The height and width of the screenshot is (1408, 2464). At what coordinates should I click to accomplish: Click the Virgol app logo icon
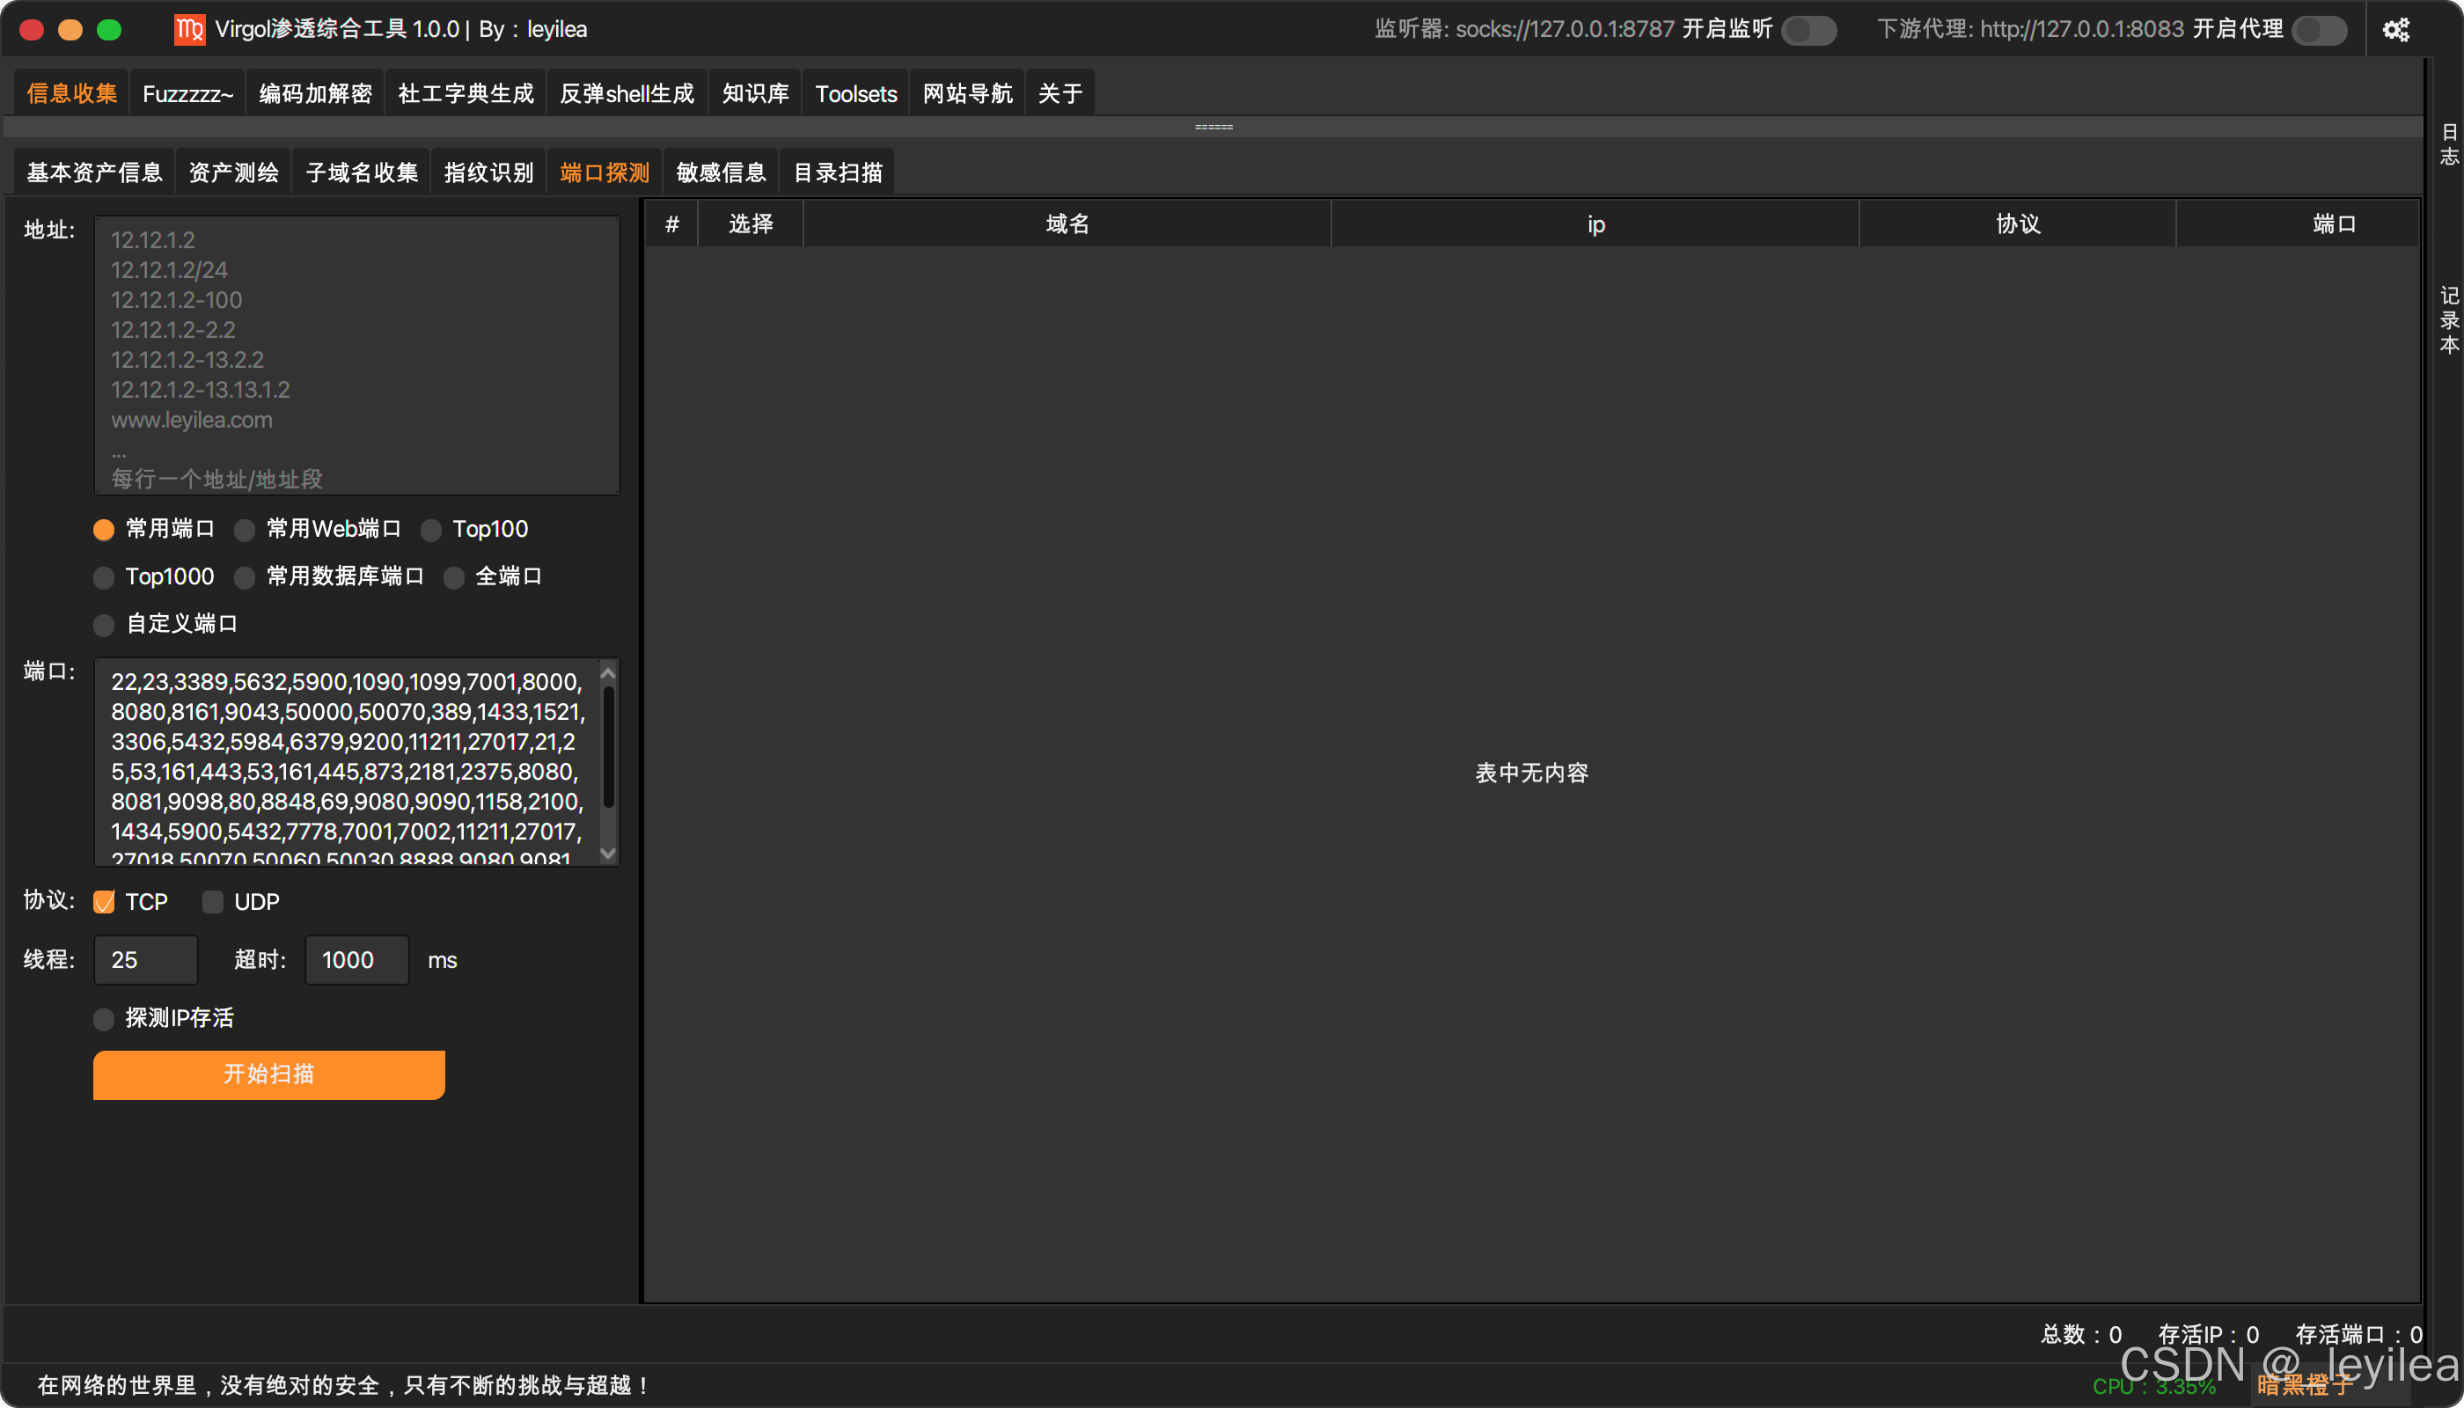pyautogui.click(x=188, y=30)
